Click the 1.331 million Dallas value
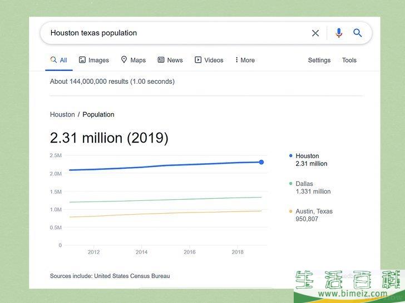The height and width of the screenshot is (303, 405). click(313, 191)
